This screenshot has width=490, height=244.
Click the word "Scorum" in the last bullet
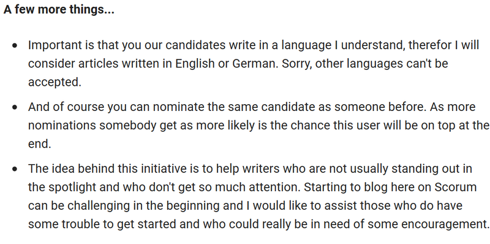point(456,188)
